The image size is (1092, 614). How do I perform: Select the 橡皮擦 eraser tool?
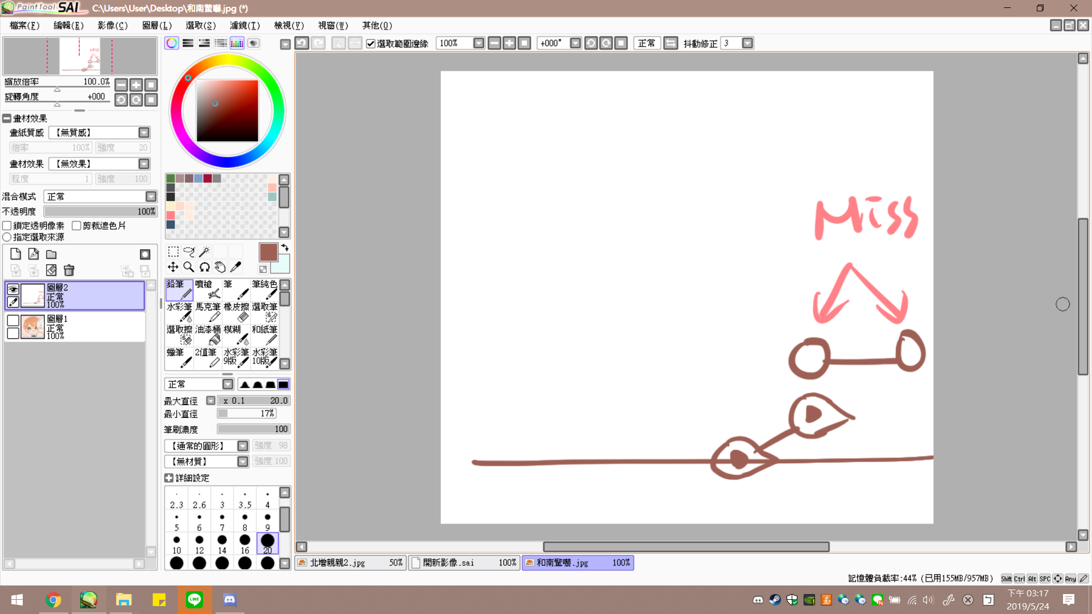236,312
